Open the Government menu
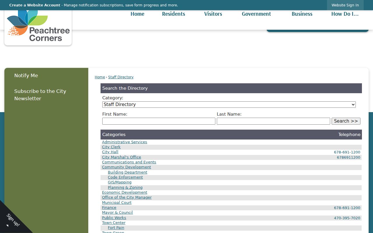373x233 pixels. click(256, 14)
